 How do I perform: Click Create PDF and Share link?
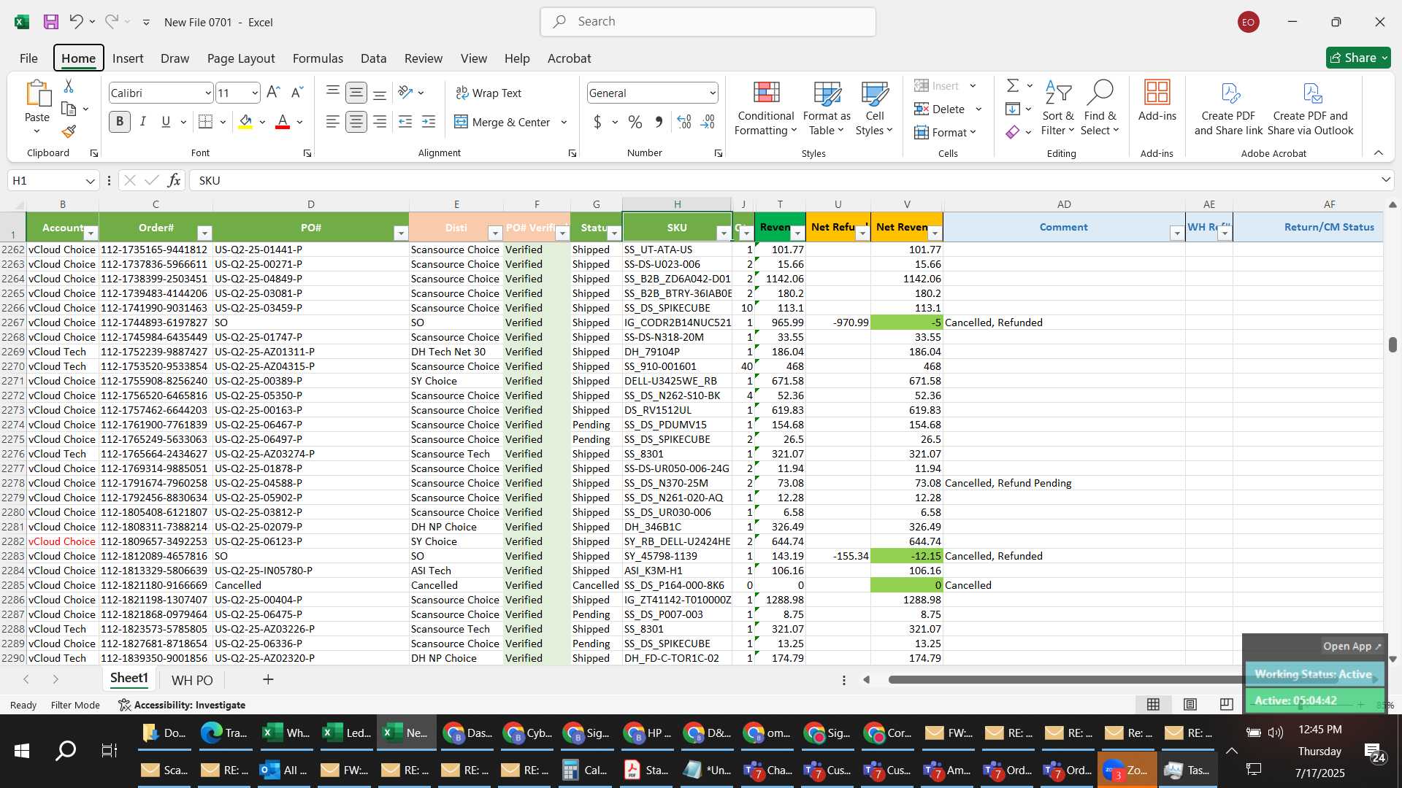pyautogui.click(x=1228, y=108)
